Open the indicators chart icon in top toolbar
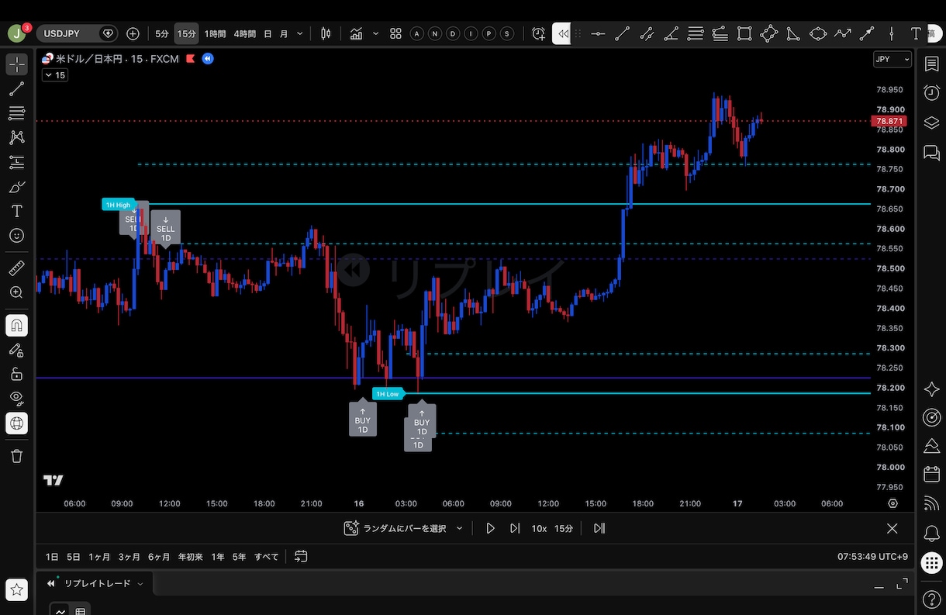Viewport: 946px width, 615px height. tap(357, 33)
